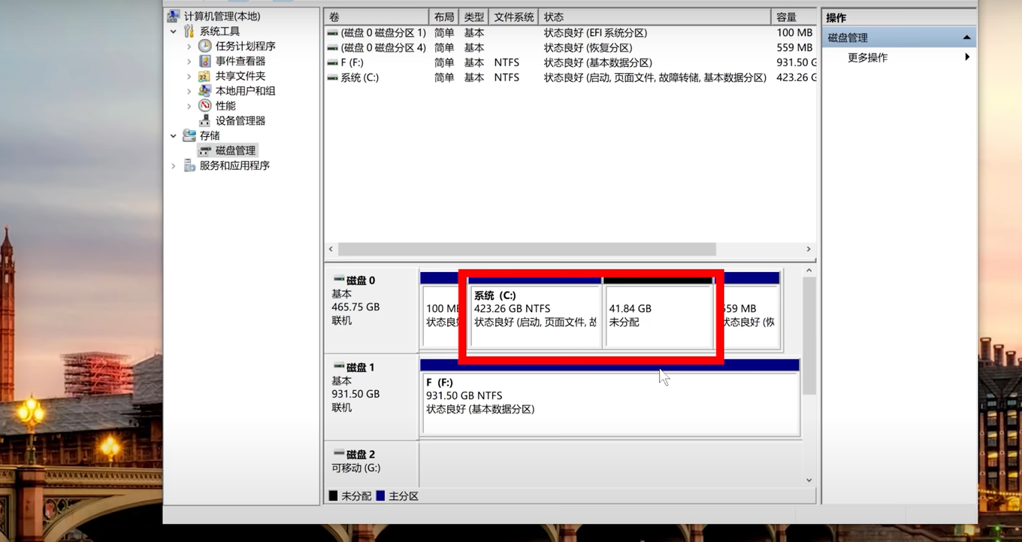This screenshot has width=1022, height=542.
Task: Expand the 事件查看器 node
Action: click(x=189, y=62)
